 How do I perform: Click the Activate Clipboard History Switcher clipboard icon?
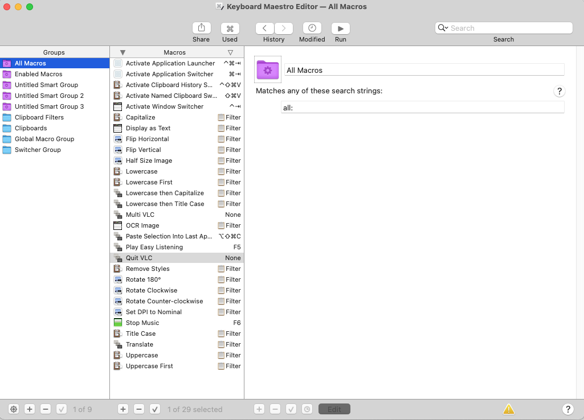coord(118,85)
